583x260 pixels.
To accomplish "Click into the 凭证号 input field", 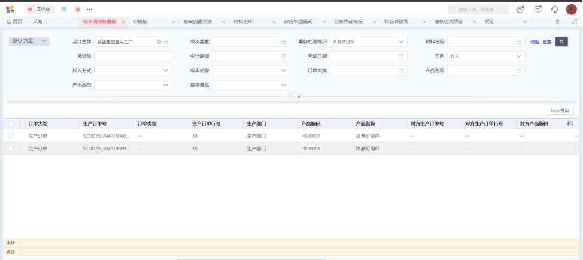I will click(x=133, y=56).
